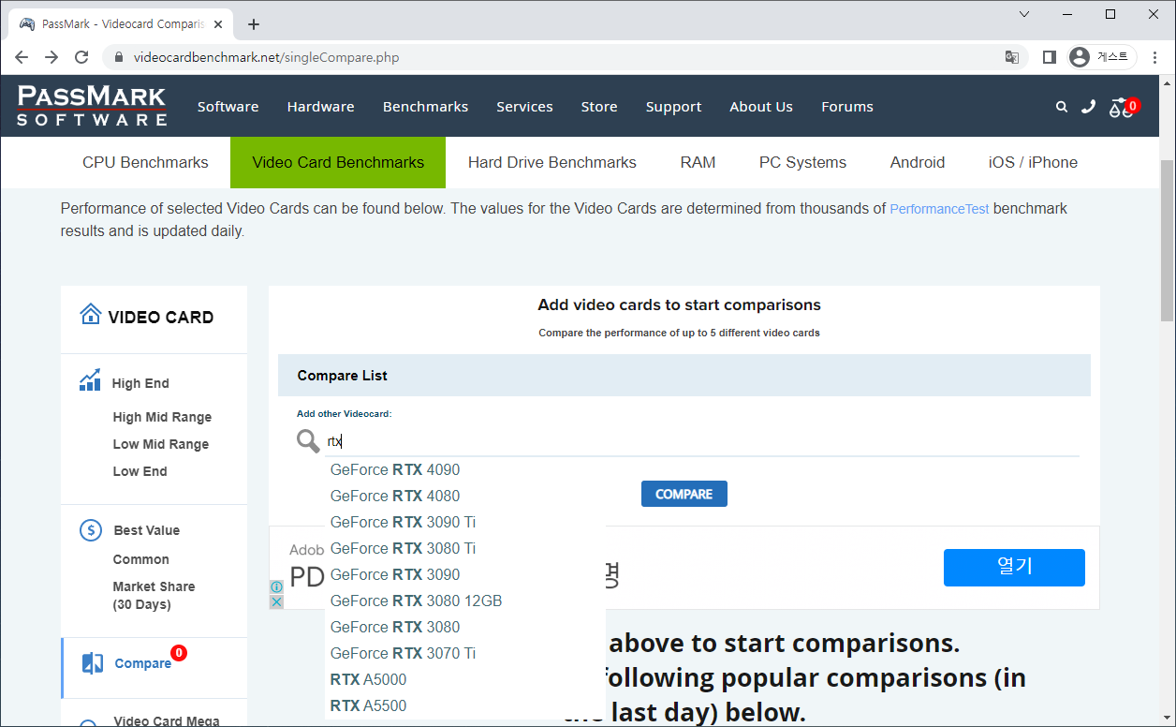
Task: Click the High End chart icon
Action: click(x=91, y=379)
